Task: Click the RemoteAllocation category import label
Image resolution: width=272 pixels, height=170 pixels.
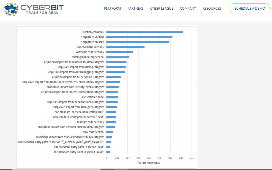Action: (x=74, y=62)
